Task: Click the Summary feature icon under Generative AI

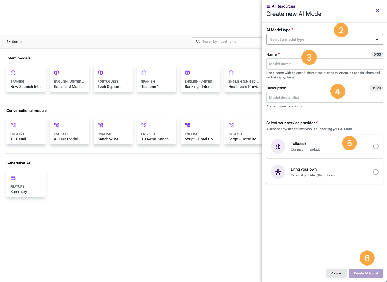Action: 13,178
